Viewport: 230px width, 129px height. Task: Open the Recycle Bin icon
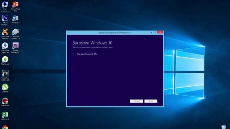[224, 127]
